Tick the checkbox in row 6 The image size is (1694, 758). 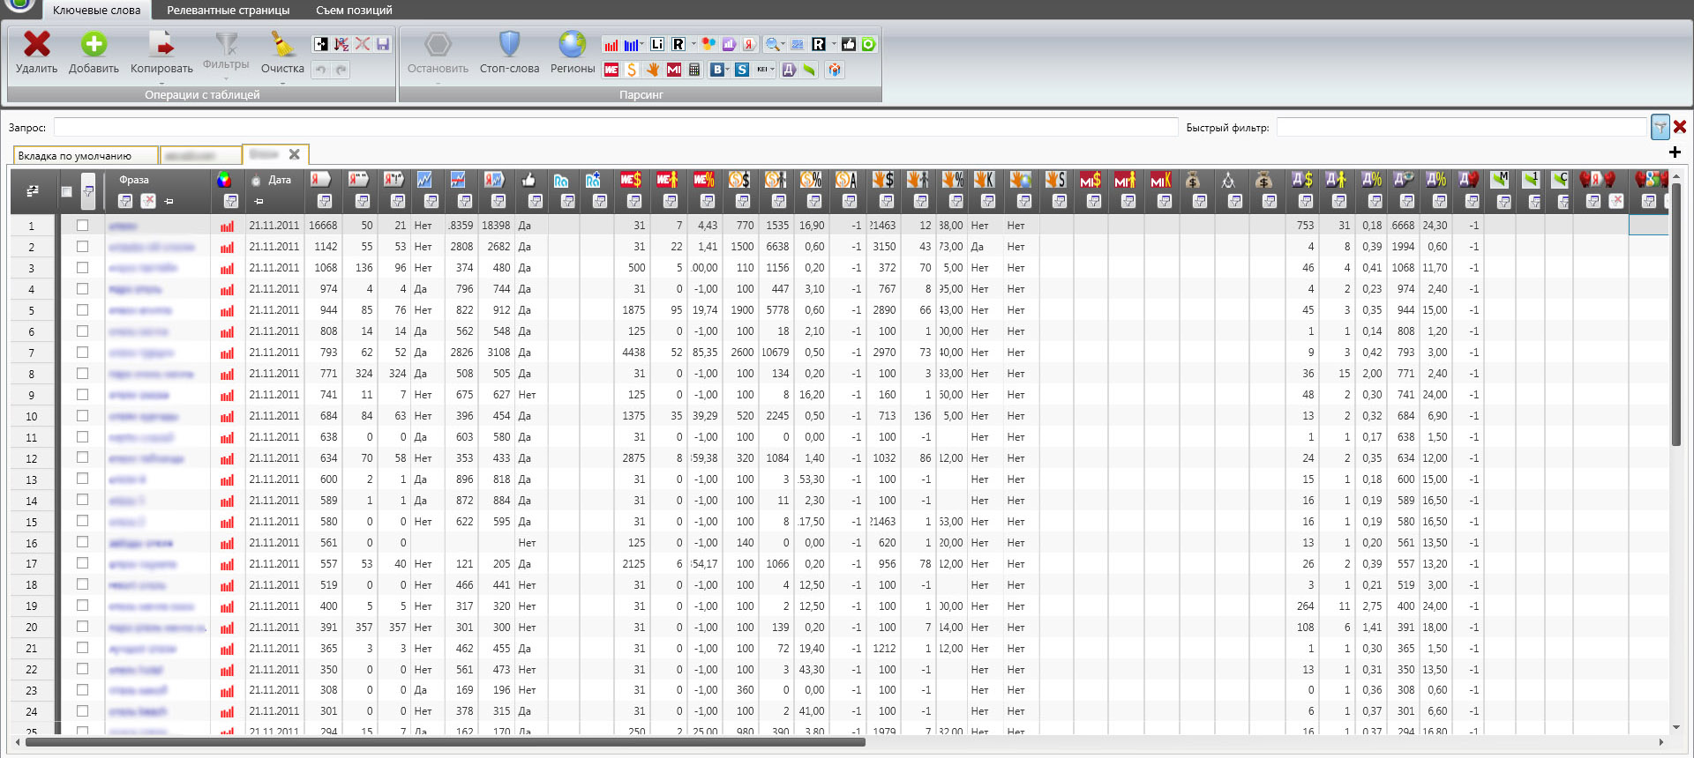coord(82,331)
